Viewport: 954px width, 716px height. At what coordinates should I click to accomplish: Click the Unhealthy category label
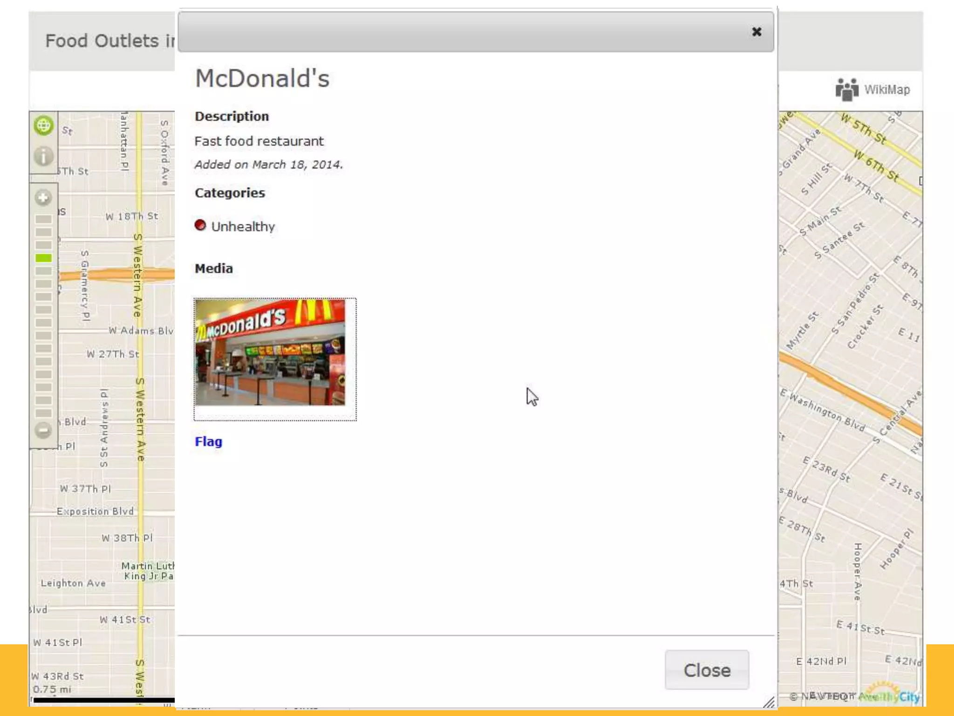click(243, 227)
